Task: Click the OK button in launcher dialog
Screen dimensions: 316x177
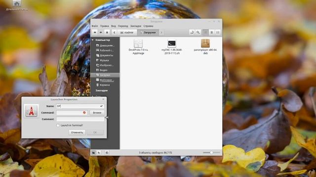Action: point(95,132)
